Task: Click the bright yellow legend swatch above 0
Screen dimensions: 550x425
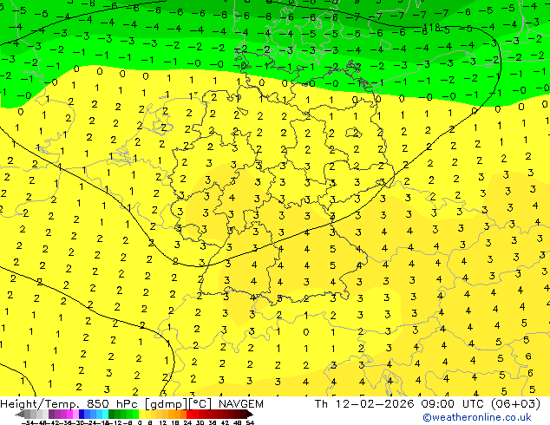Action: click(x=141, y=415)
